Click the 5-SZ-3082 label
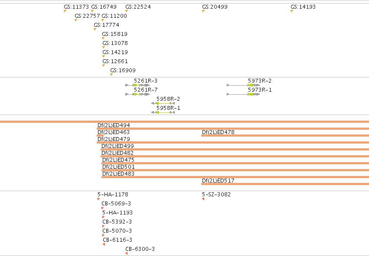The width and height of the screenshot is (369, 256). pyautogui.click(x=216, y=195)
